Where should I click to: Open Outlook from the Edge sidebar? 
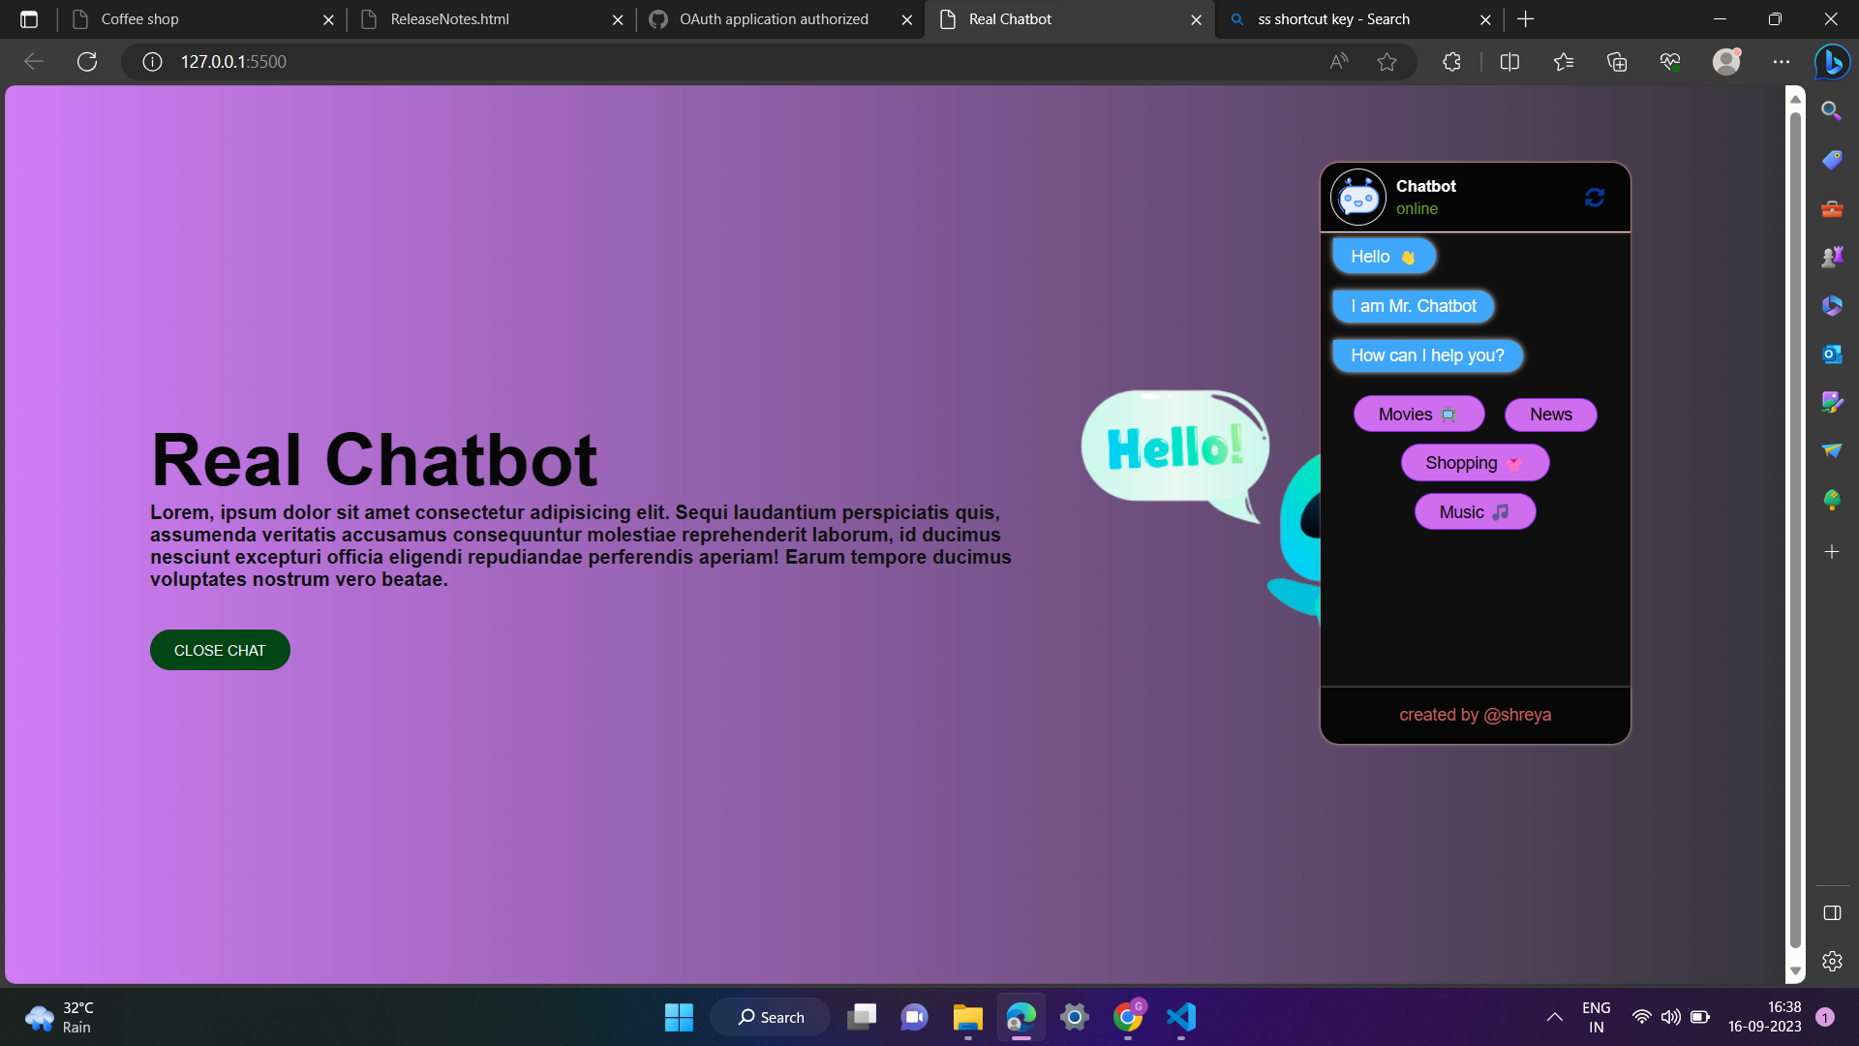pyautogui.click(x=1832, y=354)
